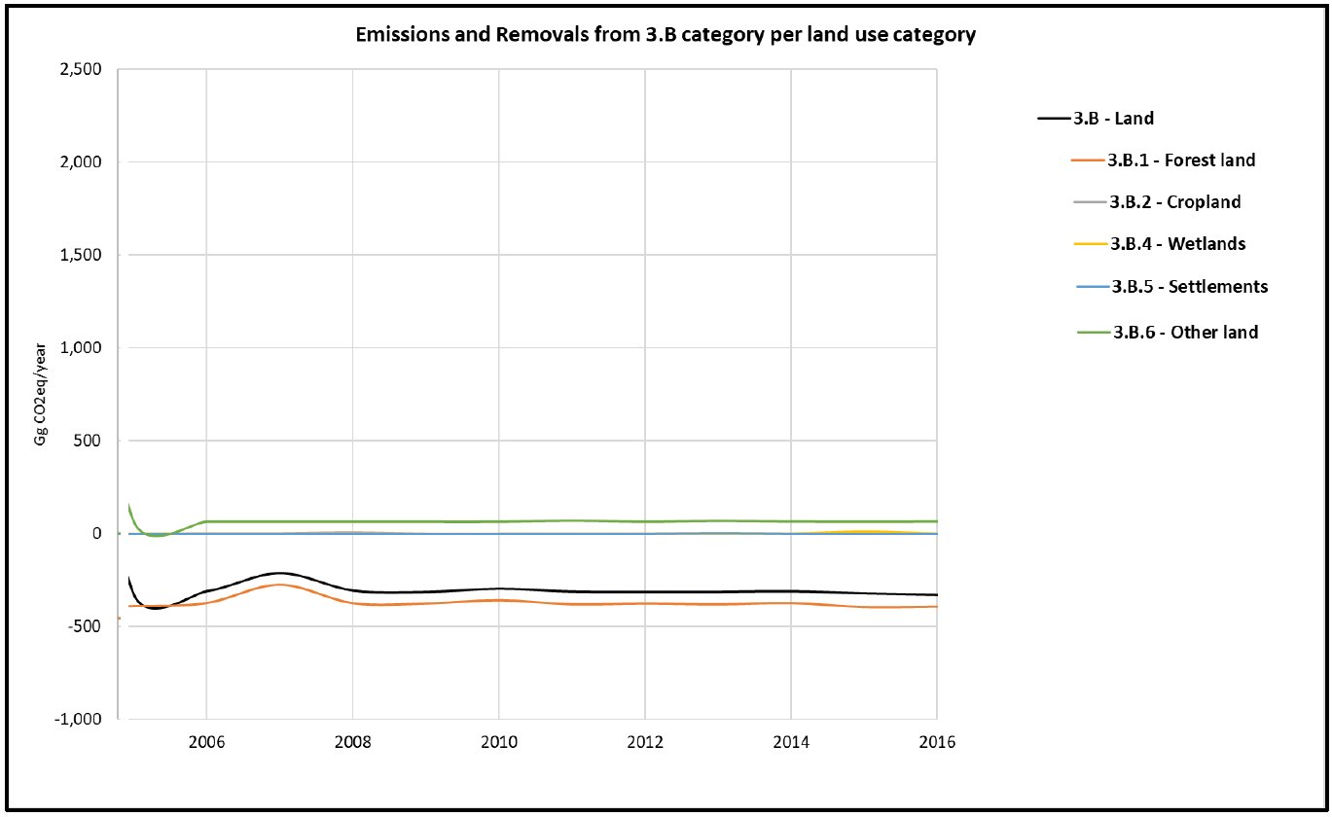Click the yellow Wetlands legend swatch
This screenshot has height=817, width=1332.
point(1092,244)
